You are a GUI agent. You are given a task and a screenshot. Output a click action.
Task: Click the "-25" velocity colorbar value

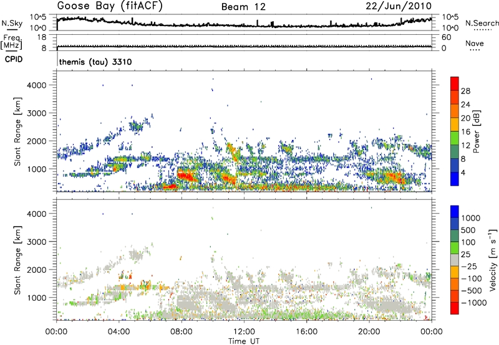pyautogui.click(x=469, y=267)
